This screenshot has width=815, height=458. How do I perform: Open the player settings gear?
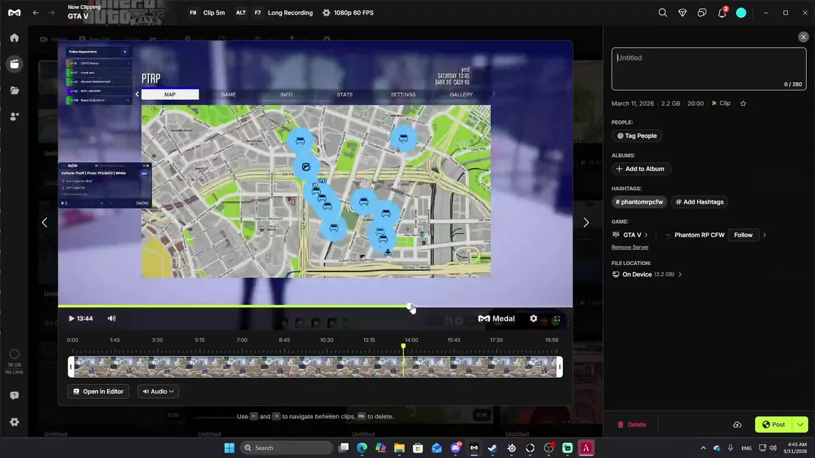pyautogui.click(x=534, y=319)
